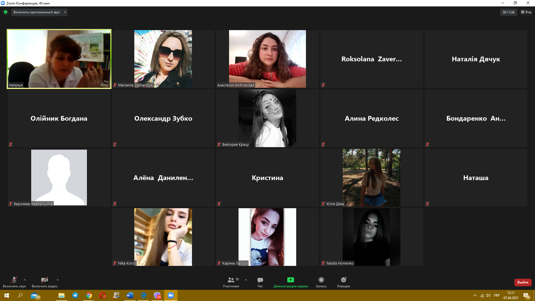Open Viber from the taskbar
This screenshot has width=535, height=301.
click(x=157, y=295)
